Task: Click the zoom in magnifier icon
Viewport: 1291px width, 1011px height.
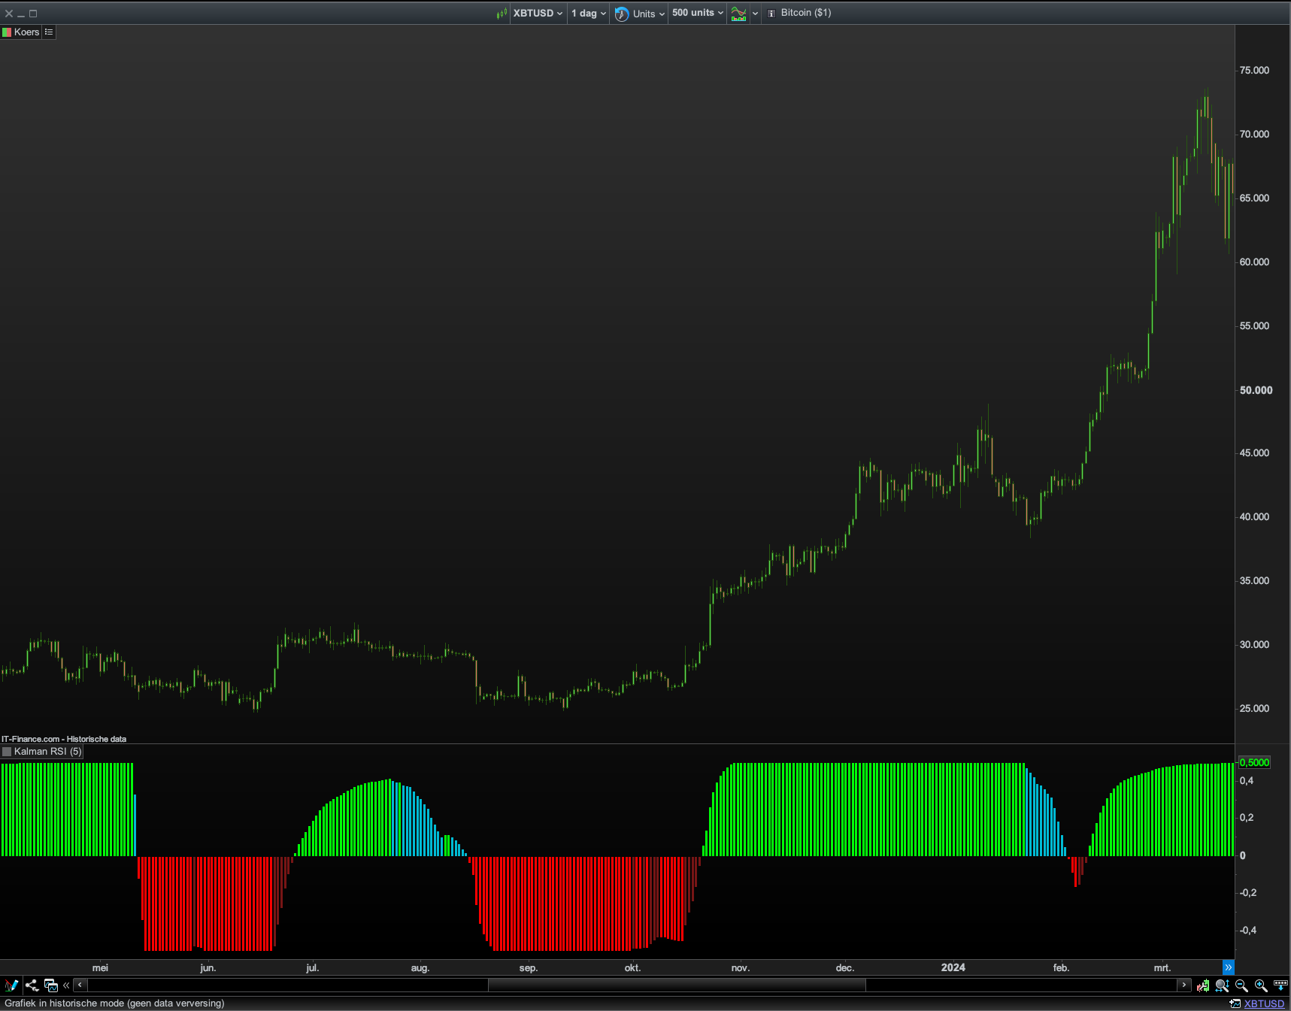Action: click(1261, 985)
